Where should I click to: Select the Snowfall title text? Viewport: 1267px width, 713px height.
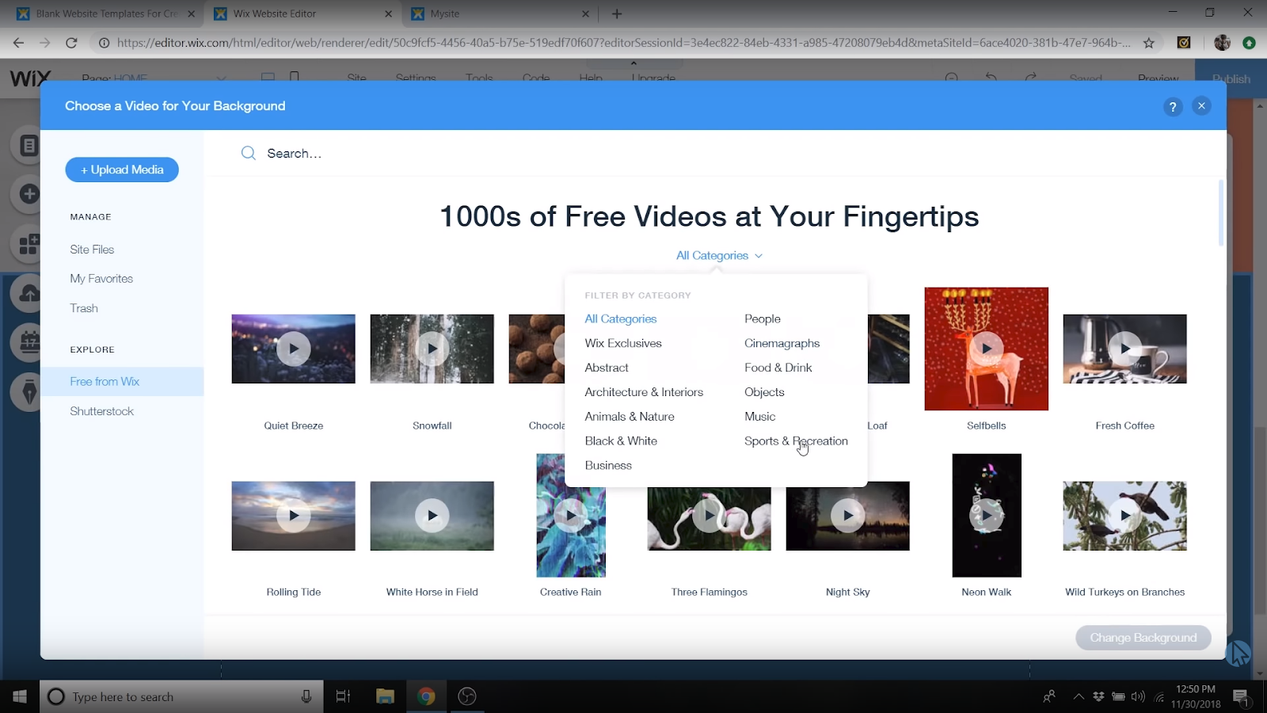[432, 425]
